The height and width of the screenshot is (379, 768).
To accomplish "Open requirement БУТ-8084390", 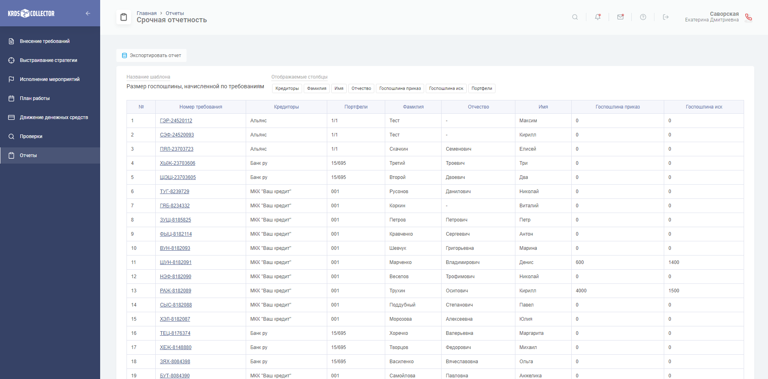I will point(175,376).
